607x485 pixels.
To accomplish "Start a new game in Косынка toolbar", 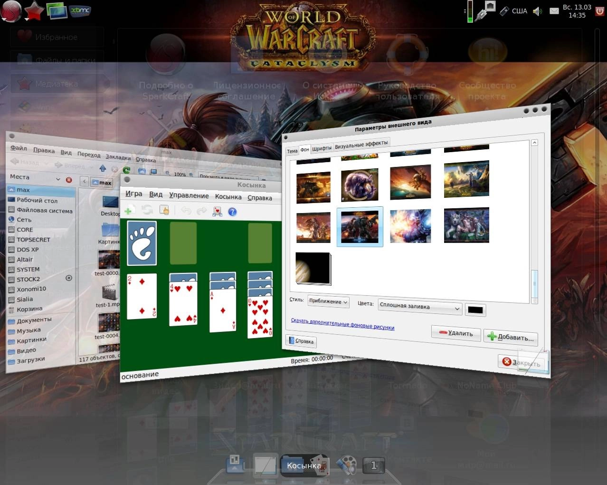I will pos(129,210).
